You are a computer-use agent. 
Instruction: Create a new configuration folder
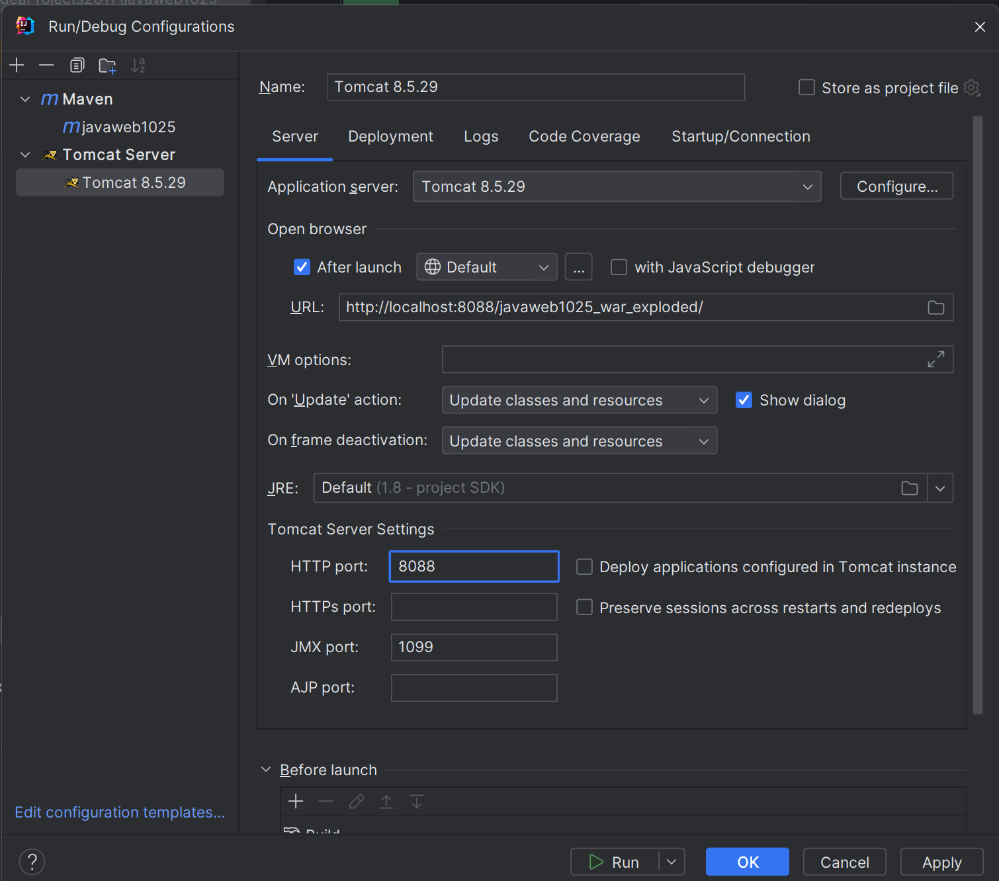click(x=107, y=65)
